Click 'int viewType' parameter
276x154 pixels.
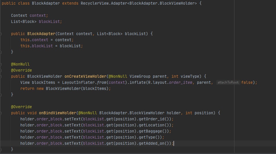[x=185, y=77]
